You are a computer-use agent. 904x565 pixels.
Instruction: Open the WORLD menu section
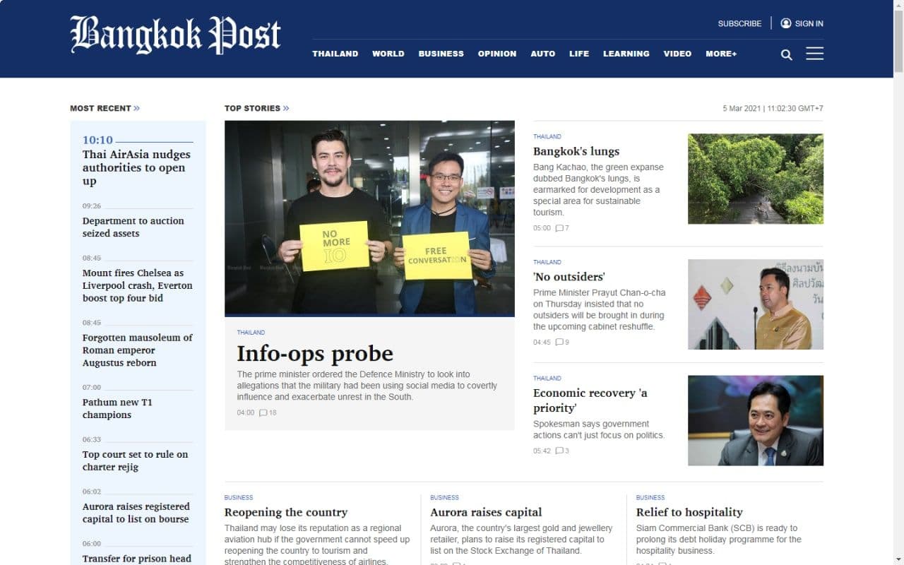pyautogui.click(x=388, y=54)
